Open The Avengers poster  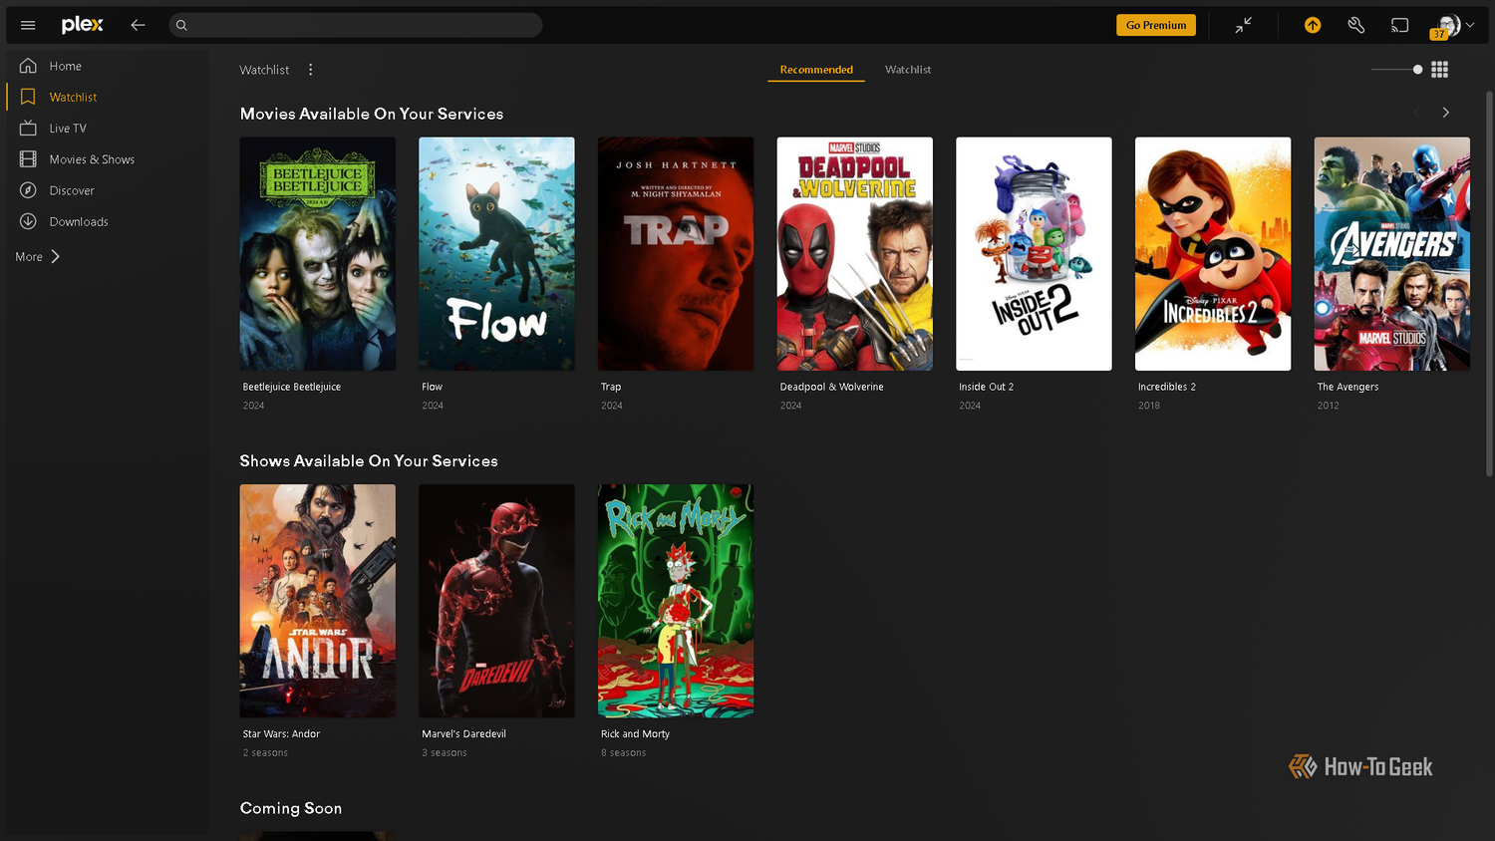pyautogui.click(x=1391, y=254)
